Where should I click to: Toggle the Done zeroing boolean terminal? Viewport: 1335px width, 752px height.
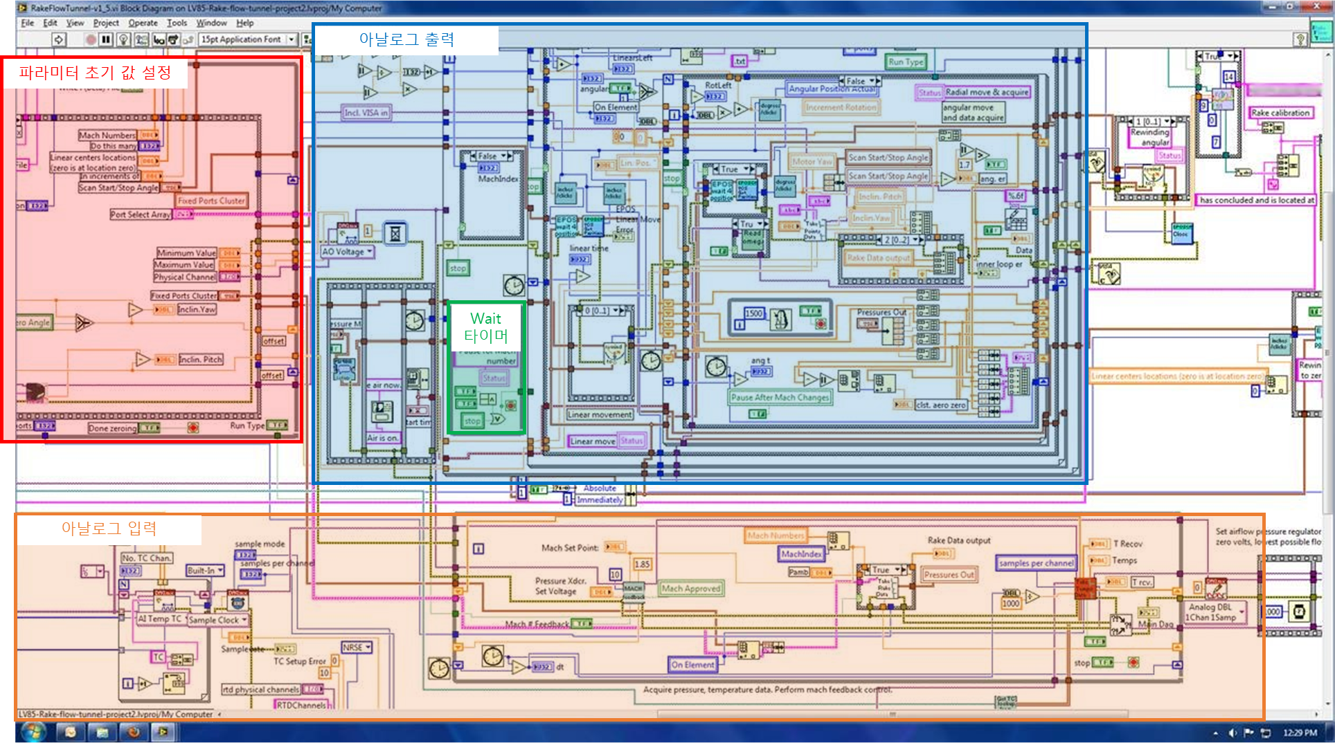149,428
